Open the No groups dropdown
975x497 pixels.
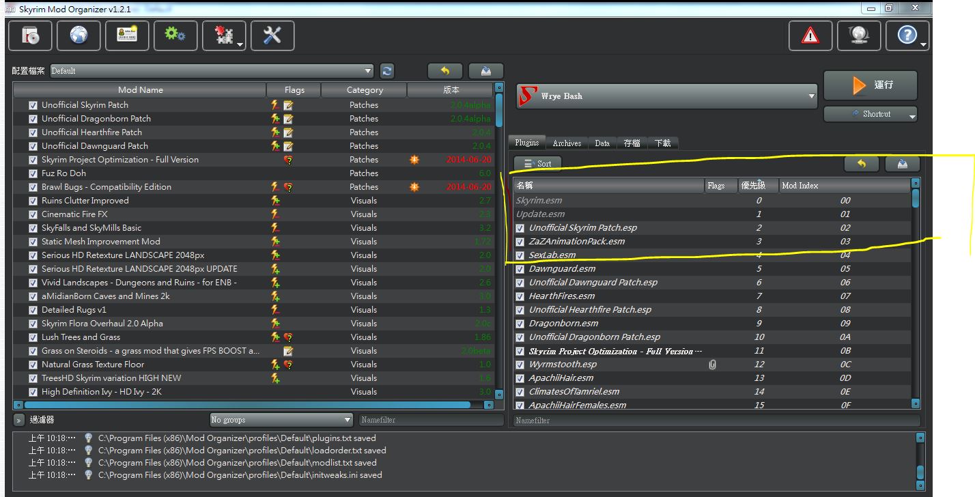[x=281, y=420]
